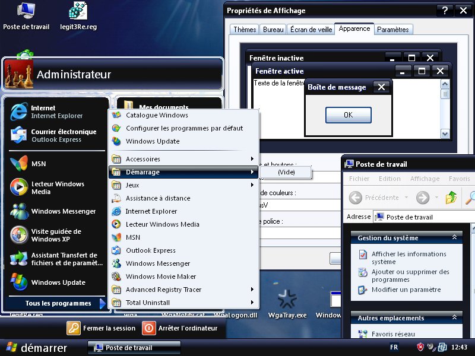The width and height of the screenshot is (475, 356).
Task: Click the Adresse field showing Poste de travail
Action: 425,217
